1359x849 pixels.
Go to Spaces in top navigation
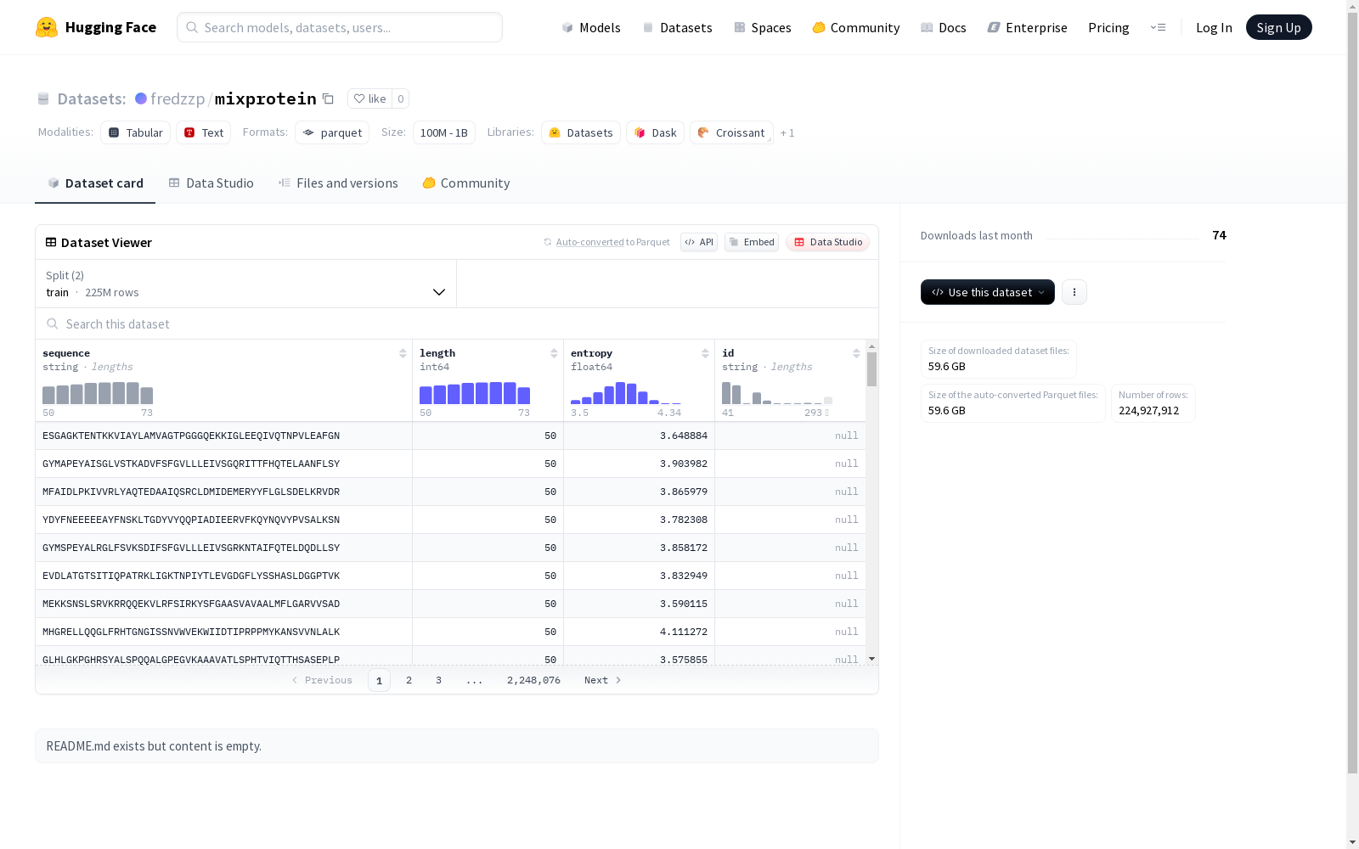(763, 27)
